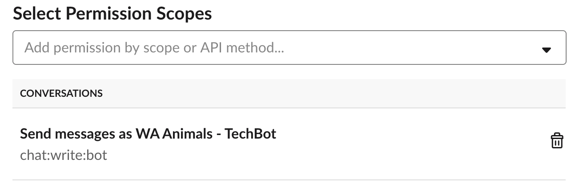Click Send messages as WA Animals - TechBot

pyautogui.click(x=148, y=134)
